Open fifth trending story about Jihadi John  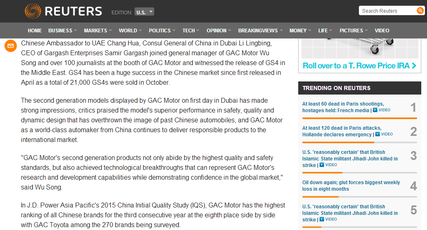pyautogui.click(x=350, y=213)
